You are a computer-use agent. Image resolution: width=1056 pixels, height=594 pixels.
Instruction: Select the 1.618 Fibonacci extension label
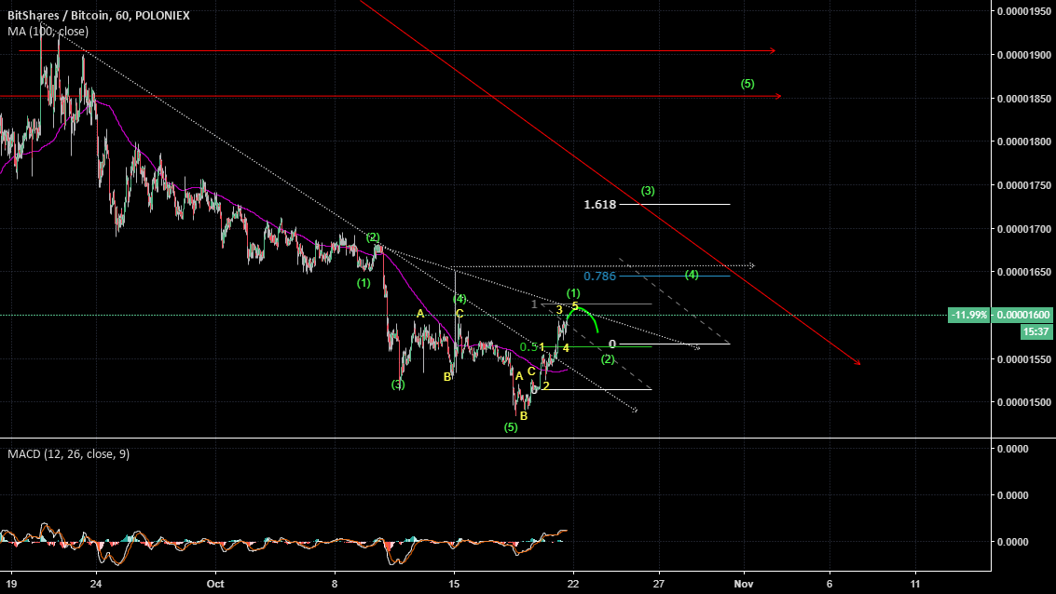[600, 205]
